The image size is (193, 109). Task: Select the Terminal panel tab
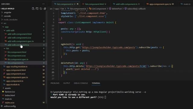pos(96,83)
